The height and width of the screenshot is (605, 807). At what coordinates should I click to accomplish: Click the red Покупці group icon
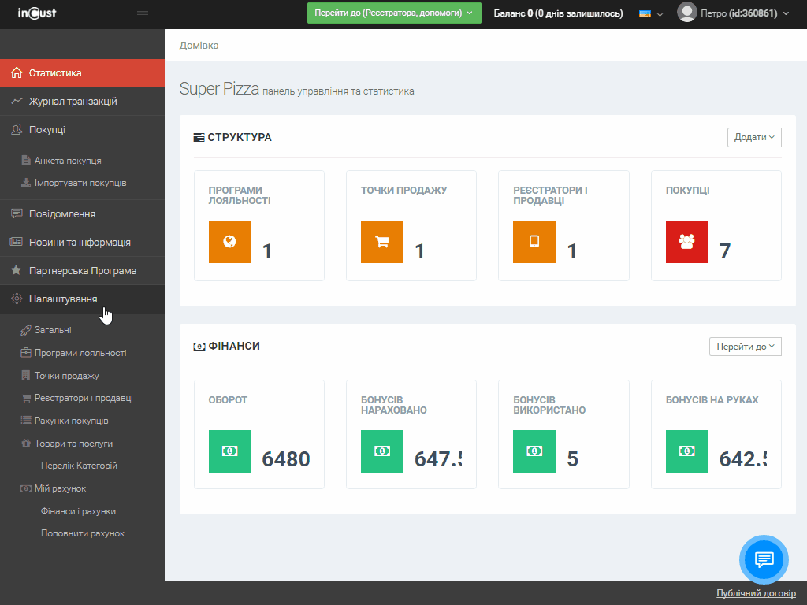click(x=686, y=242)
